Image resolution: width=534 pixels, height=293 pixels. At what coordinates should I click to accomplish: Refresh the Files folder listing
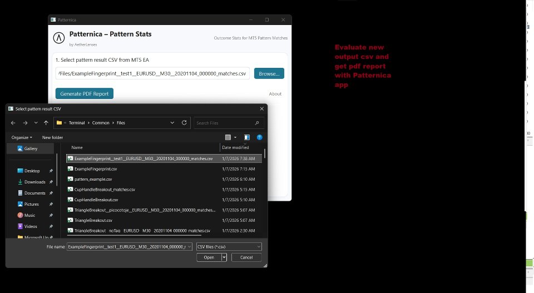tap(184, 123)
